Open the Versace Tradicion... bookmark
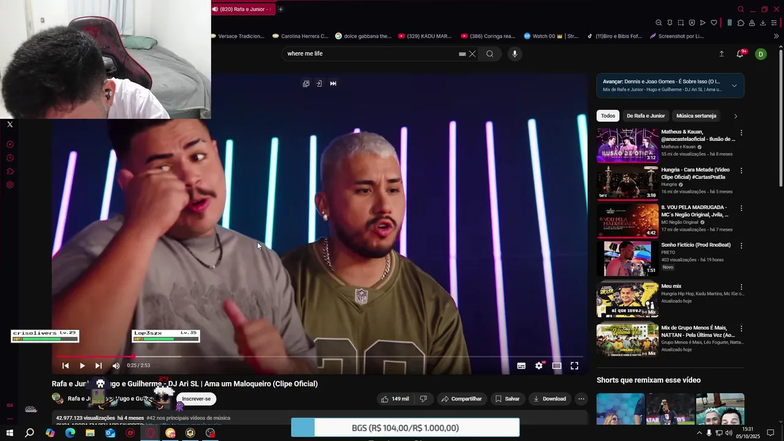 coord(237,36)
